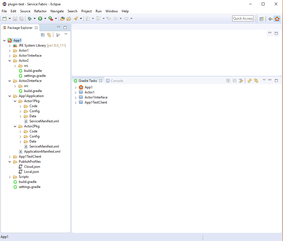283x241 pixels.
Task: Launch the Debug tool from the toolbar
Action: tap(30, 18)
